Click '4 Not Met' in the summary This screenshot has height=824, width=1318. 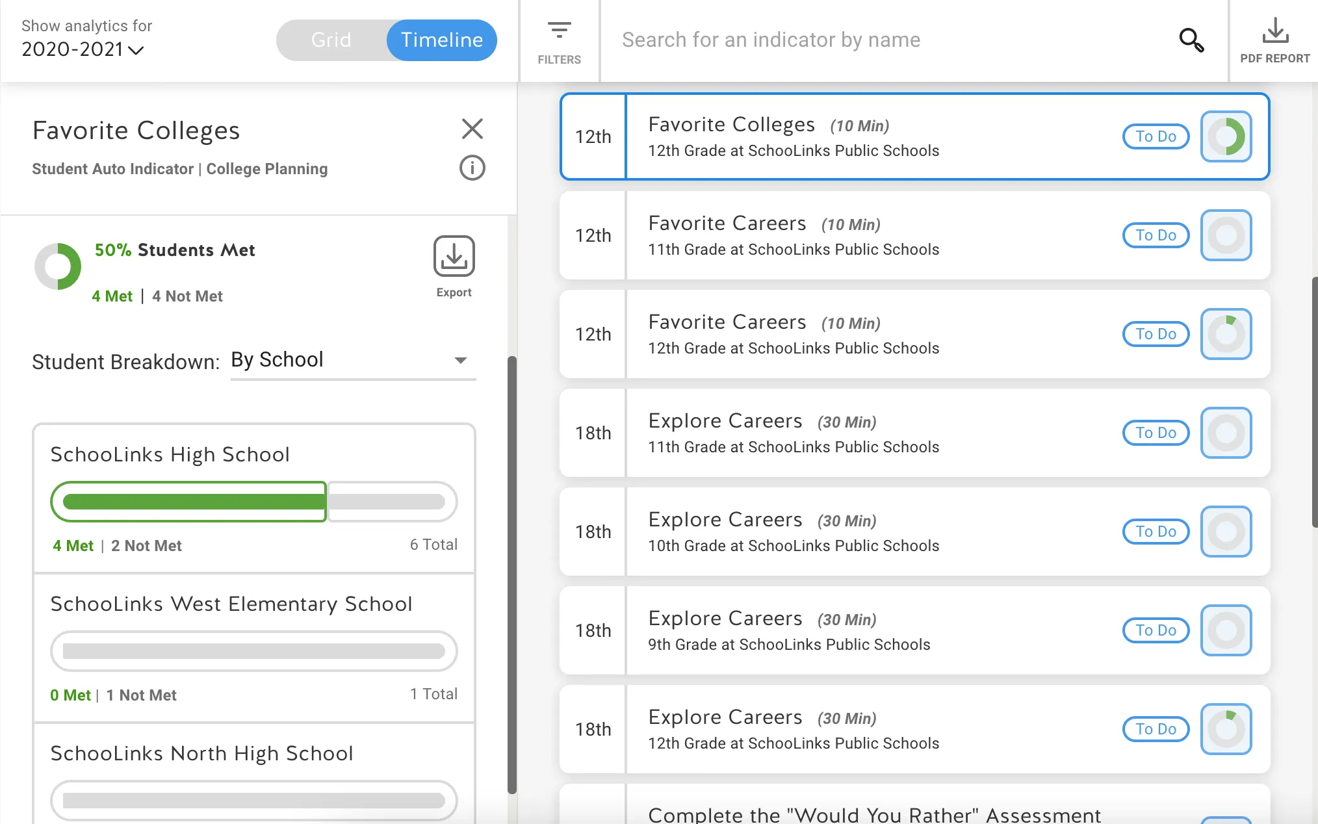[187, 296]
